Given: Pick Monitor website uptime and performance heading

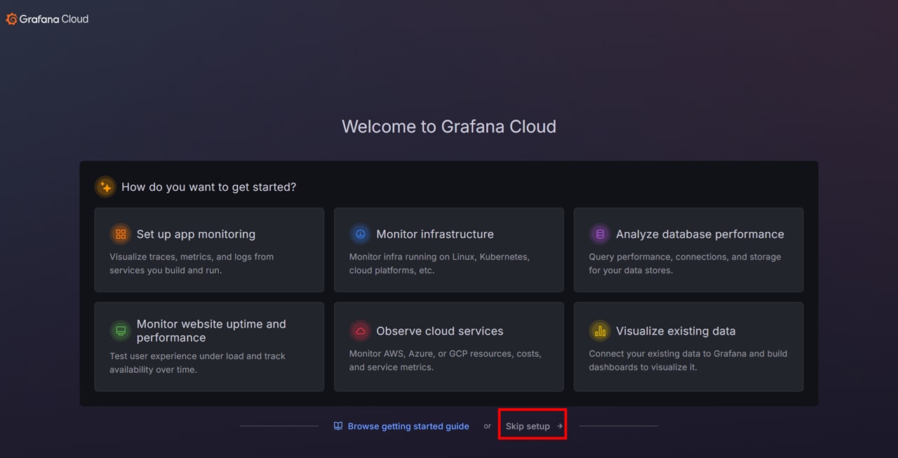Looking at the screenshot, I should [211, 331].
